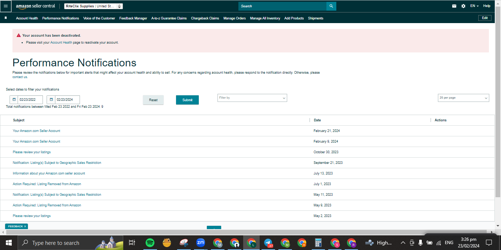The image size is (501, 250).
Task: Click the Reset button
Action: [153, 100]
